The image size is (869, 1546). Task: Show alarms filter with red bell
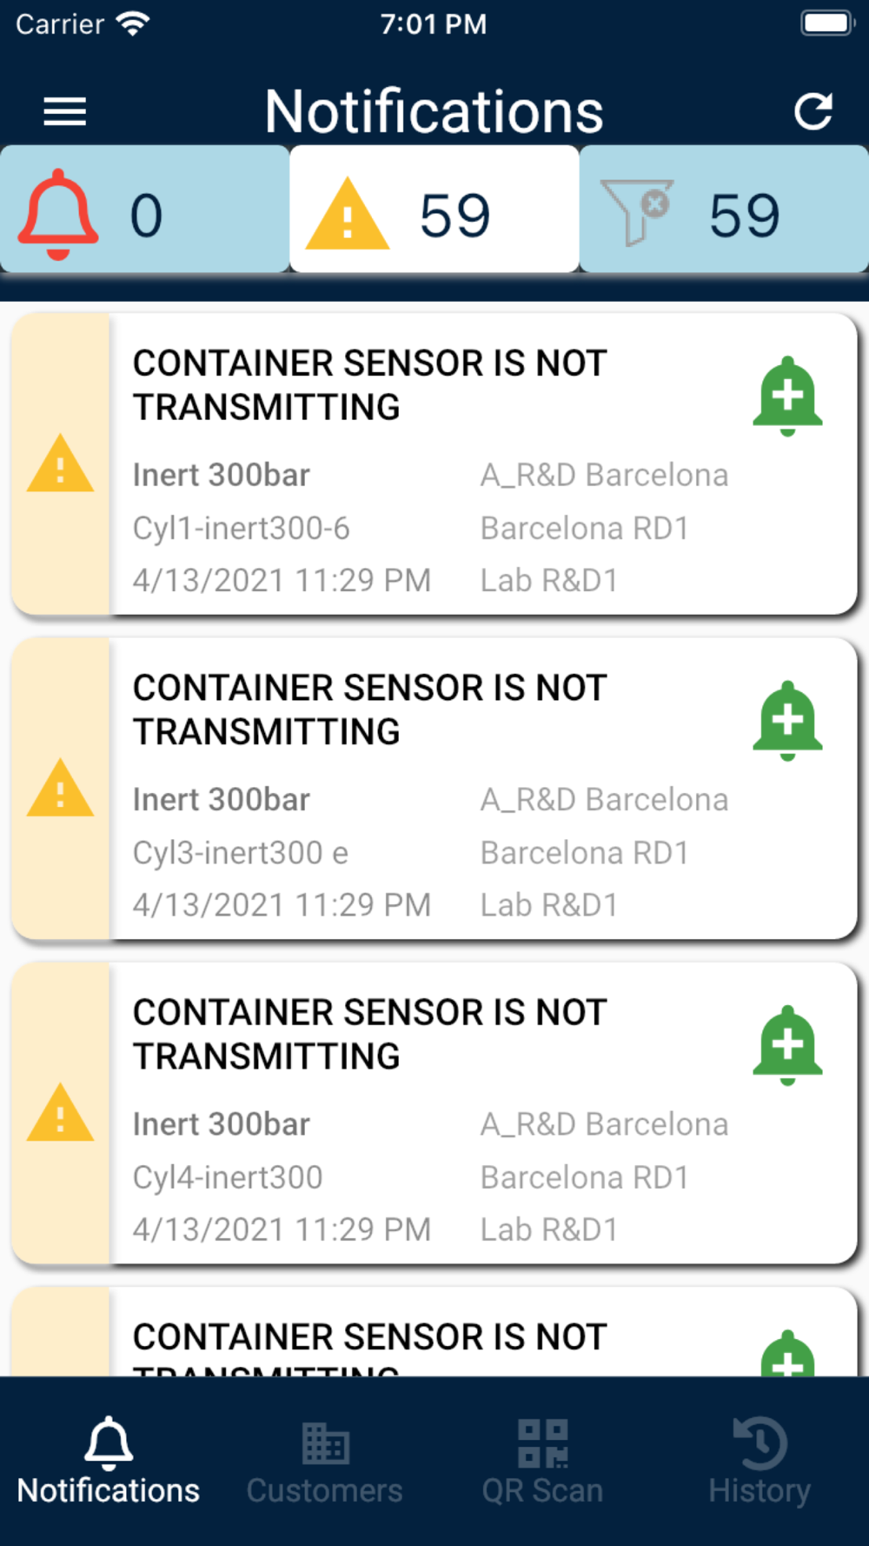(144, 211)
